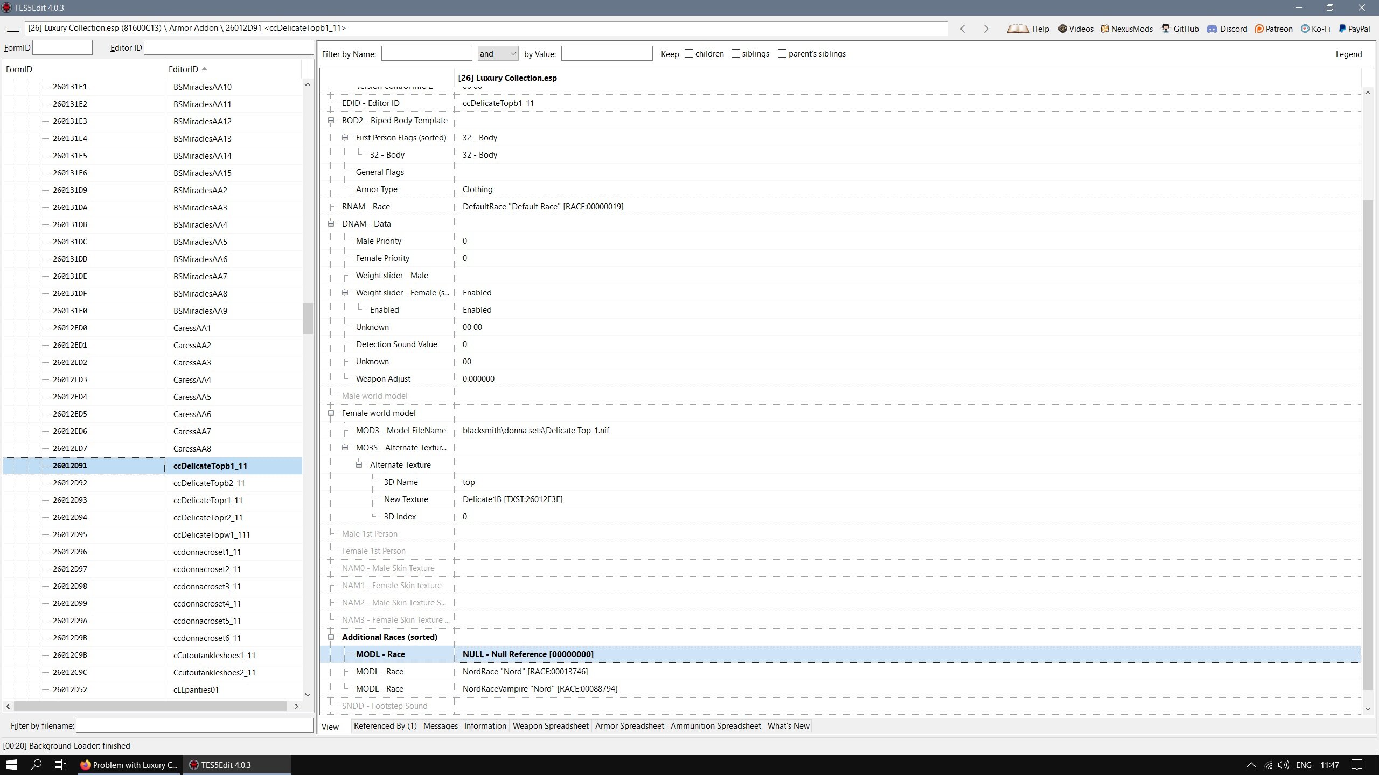Focus the by Value filter field
This screenshot has width=1379, height=775.
point(607,53)
